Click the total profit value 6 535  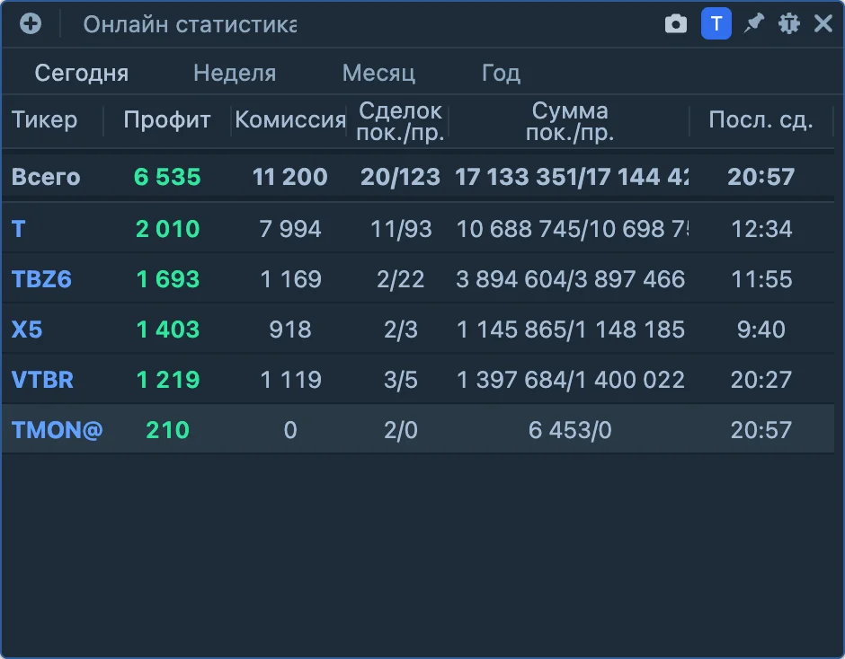(167, 177)
